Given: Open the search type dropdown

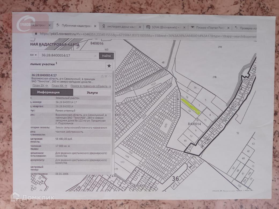Looking at the screenshot, I should (34, 55).
